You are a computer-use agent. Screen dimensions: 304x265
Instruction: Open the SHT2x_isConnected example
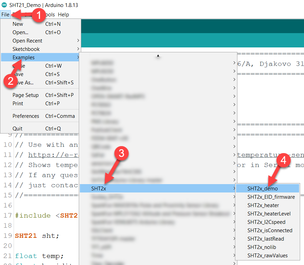267,230
